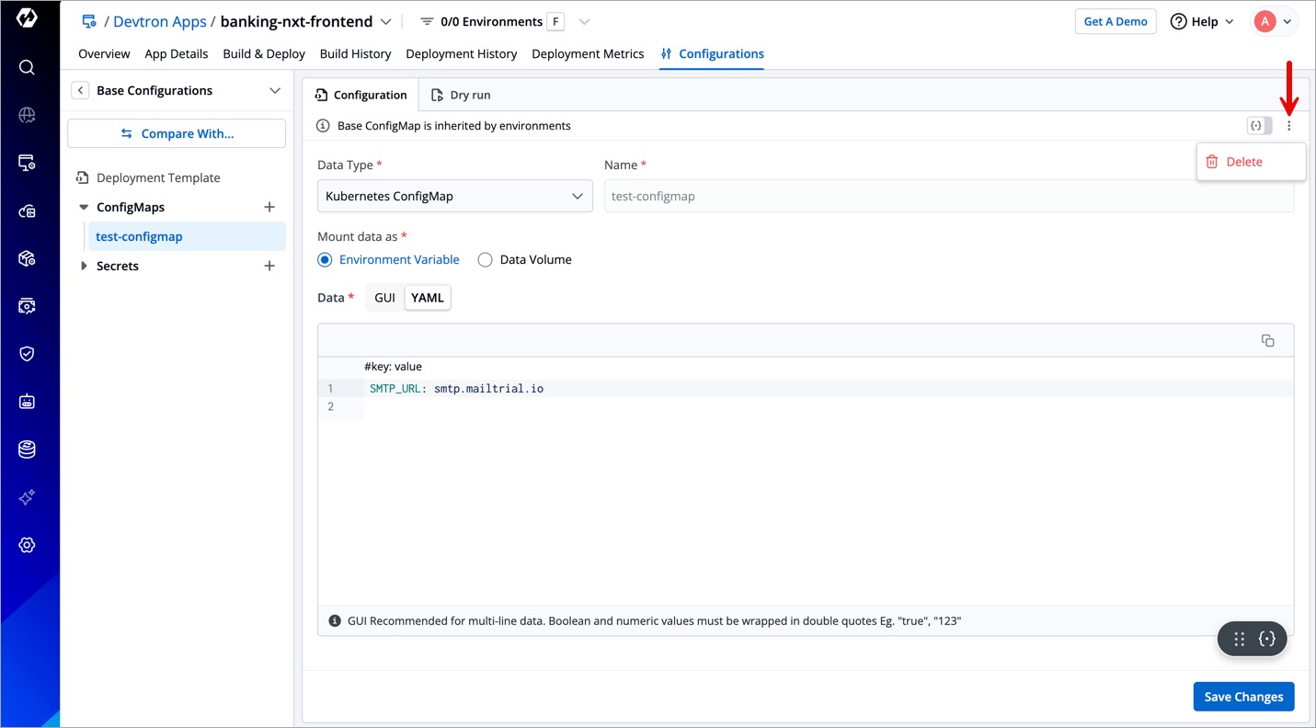Toggle the variables switch in the info bar
Screen dimensions: 1316x728
(x=1259, y=126)
